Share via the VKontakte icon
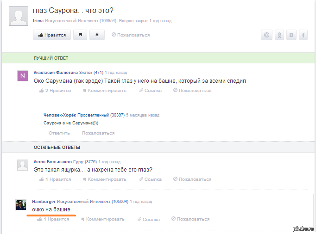The image size is (316, 234). (x=291, y=35)
